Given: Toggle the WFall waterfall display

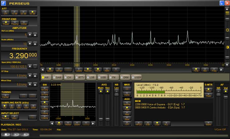Looking at the screenshot, I should point(59,70).
